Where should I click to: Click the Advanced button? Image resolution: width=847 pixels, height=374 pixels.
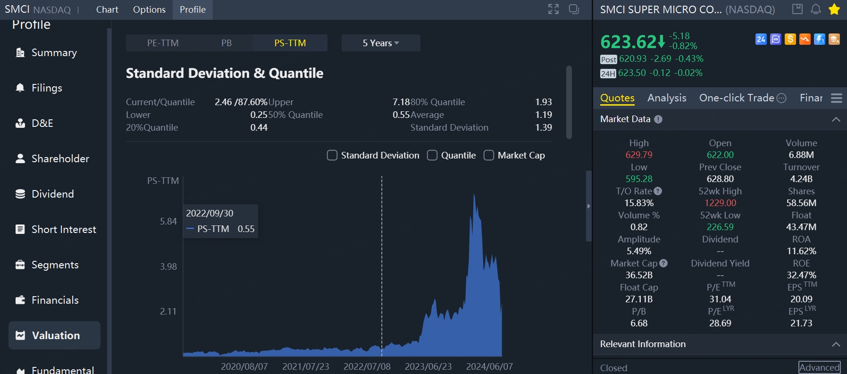pyautogui.click(x=819, y=367)
